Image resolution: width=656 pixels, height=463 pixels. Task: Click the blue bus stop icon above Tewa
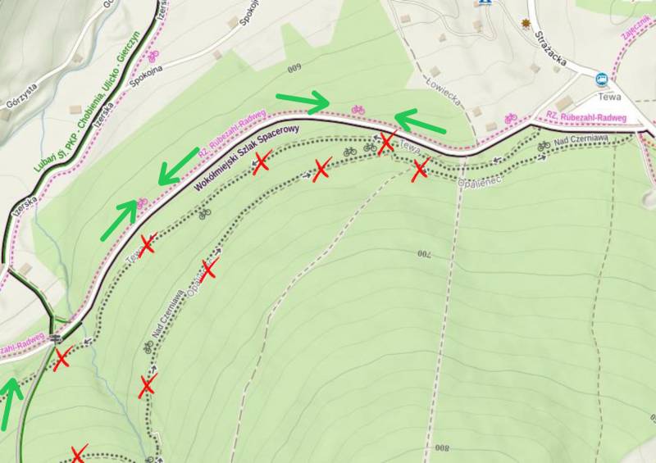[602, 79]
